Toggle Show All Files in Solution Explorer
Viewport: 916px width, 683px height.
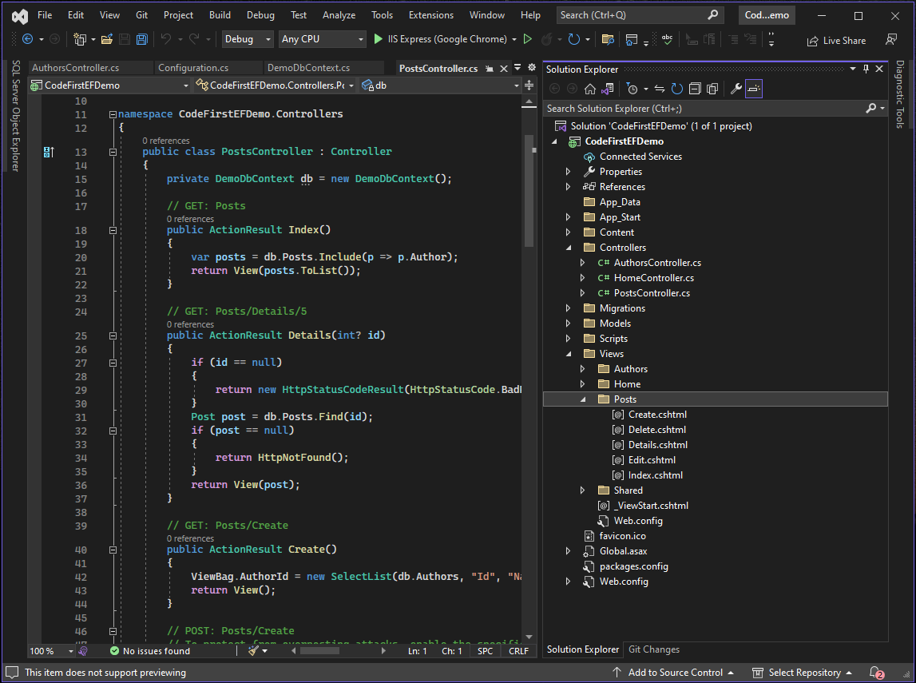click(x=712, y=88)
